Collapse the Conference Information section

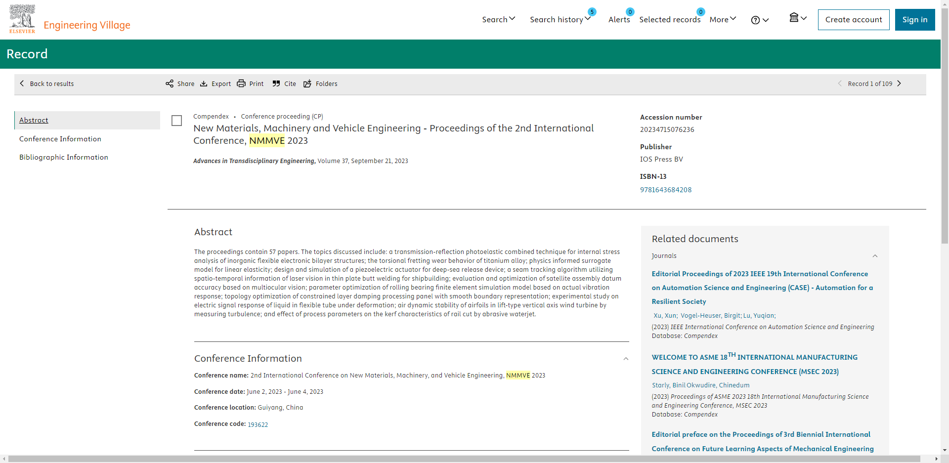click(x=626, y=359)
